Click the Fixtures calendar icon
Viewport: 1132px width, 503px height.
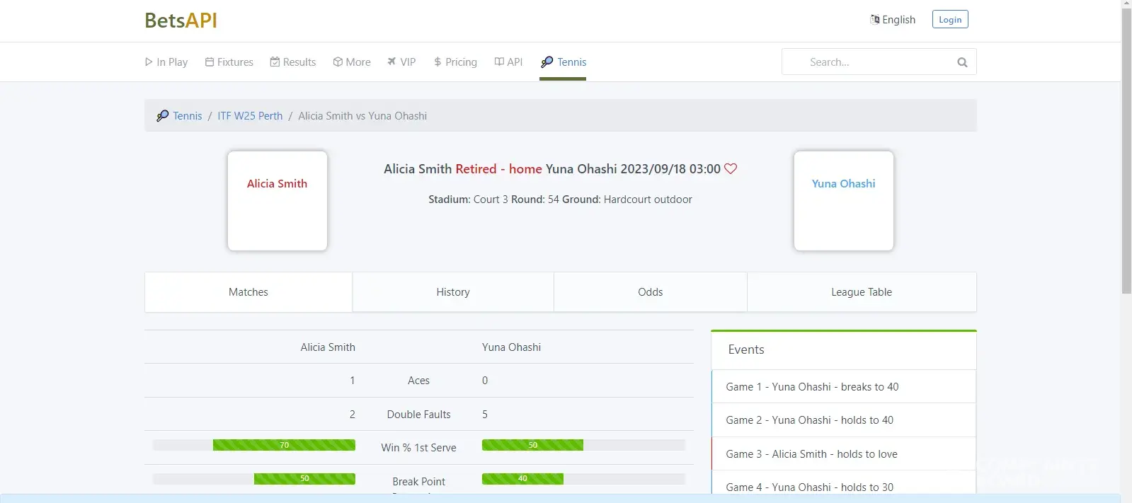[210, 62]
